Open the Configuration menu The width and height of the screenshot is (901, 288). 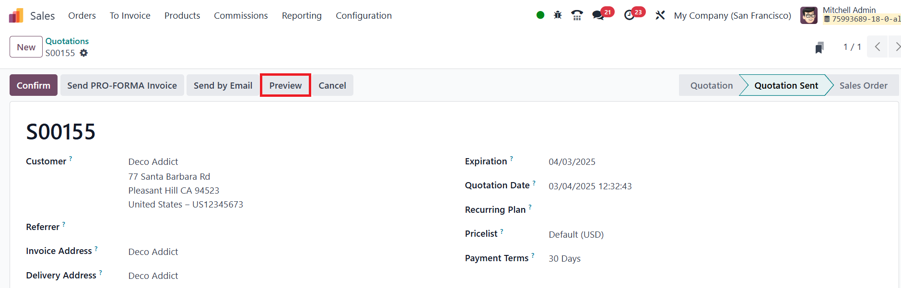(x=363, y=16)
